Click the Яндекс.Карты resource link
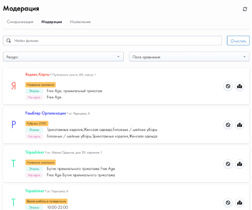 (37, 75)
